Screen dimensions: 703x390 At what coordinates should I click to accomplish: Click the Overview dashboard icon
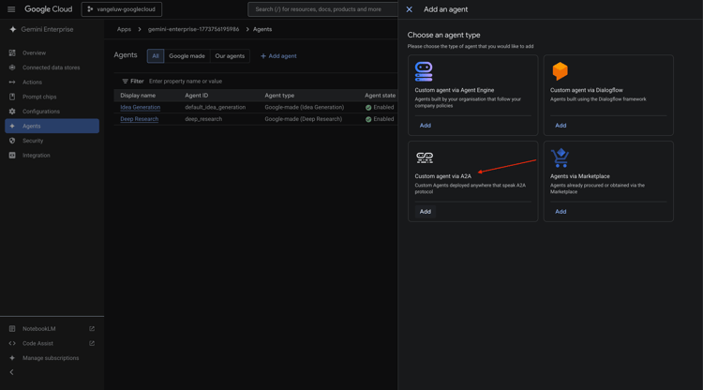click(x=12, y=52)
